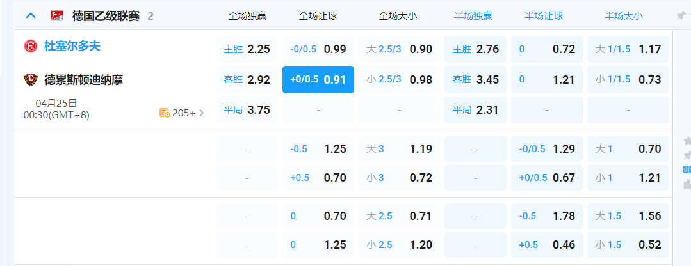The height and width of the screenshot is (266, 691).
Task: Select full-time 主胜 odds 2.25
Action: point(247,49)
